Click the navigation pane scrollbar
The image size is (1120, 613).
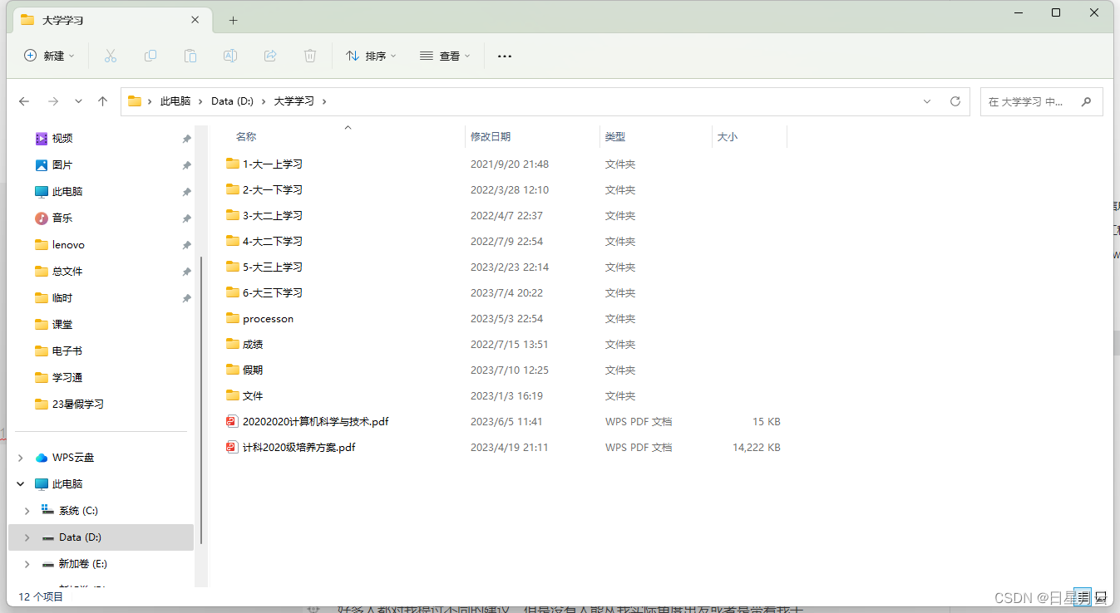200,399
